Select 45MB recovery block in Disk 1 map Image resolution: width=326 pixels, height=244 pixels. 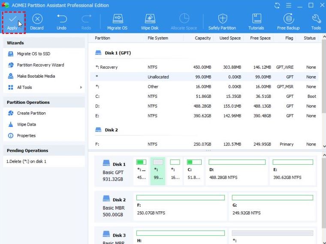click(141, 171)
